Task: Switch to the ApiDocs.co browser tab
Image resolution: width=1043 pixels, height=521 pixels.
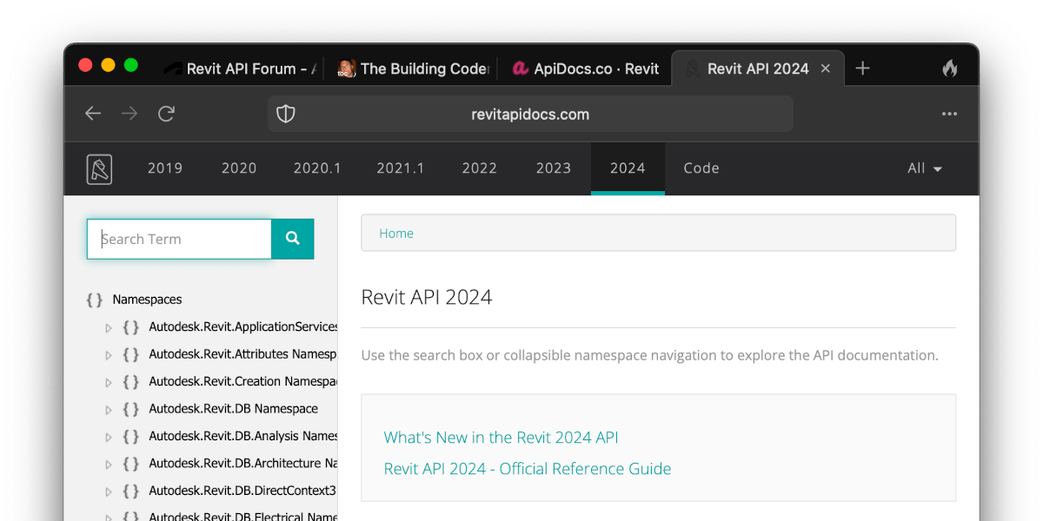Action: click(585, 69)
